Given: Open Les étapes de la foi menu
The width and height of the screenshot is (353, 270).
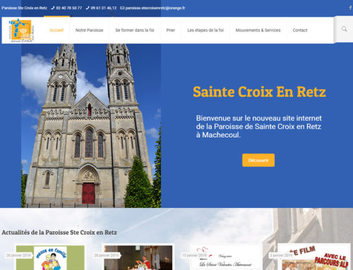Looking at the screenshot, I should click(205, 30).
